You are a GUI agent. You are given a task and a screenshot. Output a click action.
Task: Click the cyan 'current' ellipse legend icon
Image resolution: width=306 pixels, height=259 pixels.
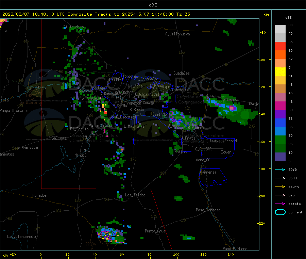(x=280, y=212)
